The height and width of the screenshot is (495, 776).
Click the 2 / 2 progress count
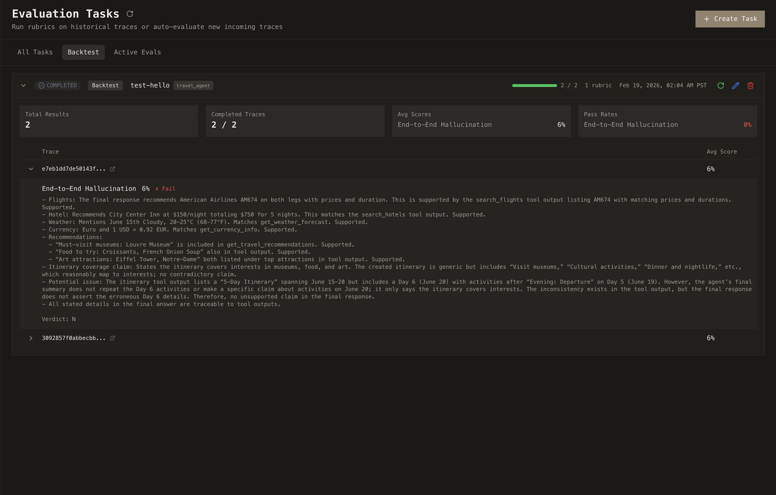coord(569,85)
